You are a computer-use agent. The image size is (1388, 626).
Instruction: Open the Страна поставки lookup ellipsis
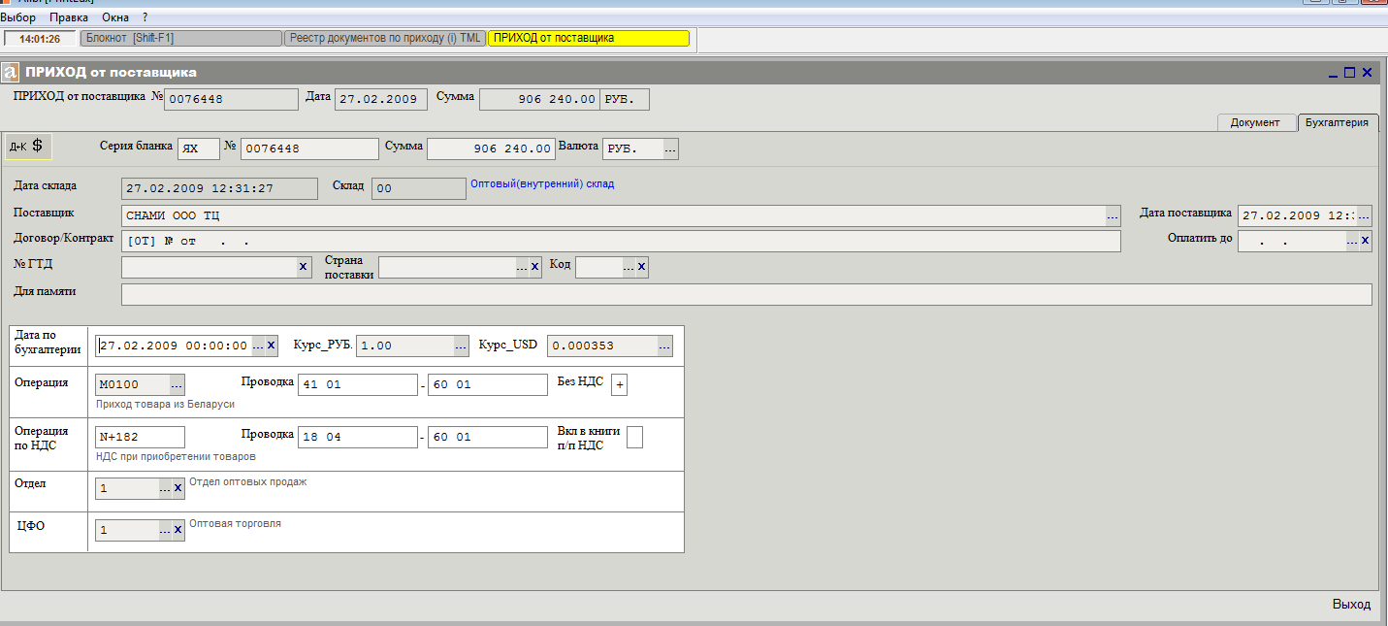click(522, 267)
